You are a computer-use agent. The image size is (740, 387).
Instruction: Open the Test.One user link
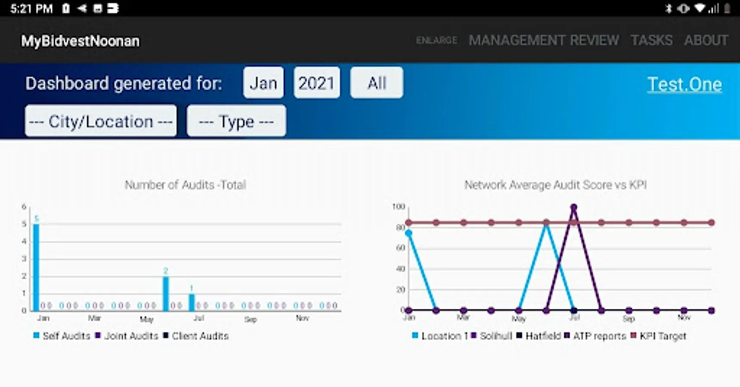tap(684, 84)
